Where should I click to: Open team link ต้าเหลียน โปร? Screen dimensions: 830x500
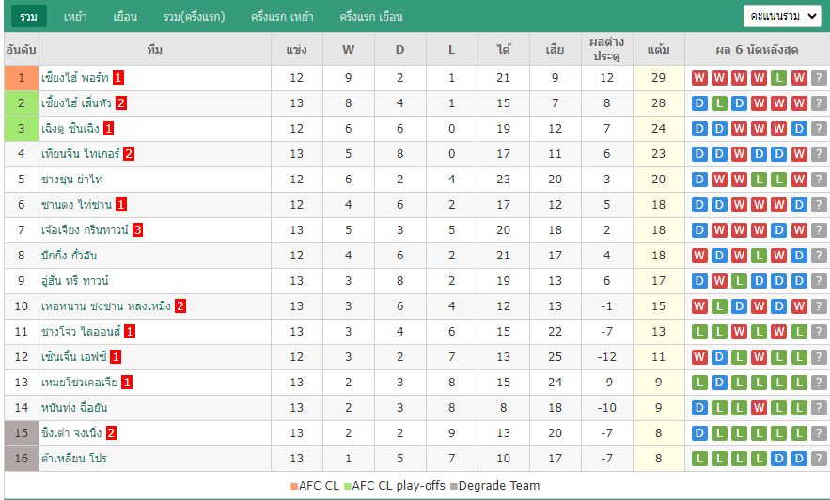[x=74, y=459]
